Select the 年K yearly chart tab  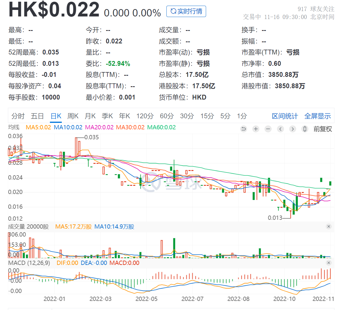pos(124,116)
